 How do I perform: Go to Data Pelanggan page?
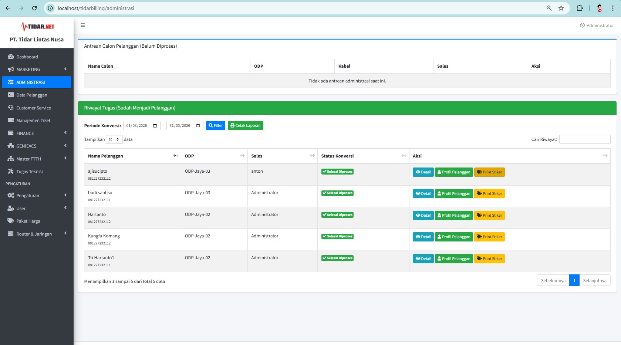coord(37,95)
